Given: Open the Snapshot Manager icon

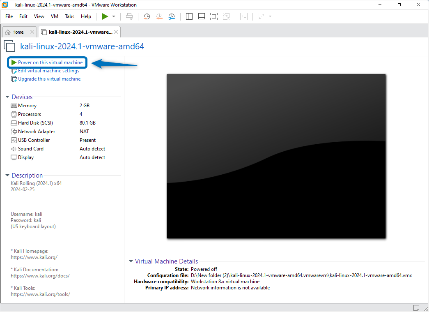Looking at the screenshot, I should [x=171, y=16].
